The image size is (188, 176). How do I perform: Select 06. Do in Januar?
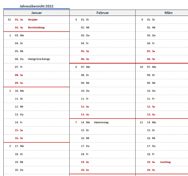coord(19,59)
